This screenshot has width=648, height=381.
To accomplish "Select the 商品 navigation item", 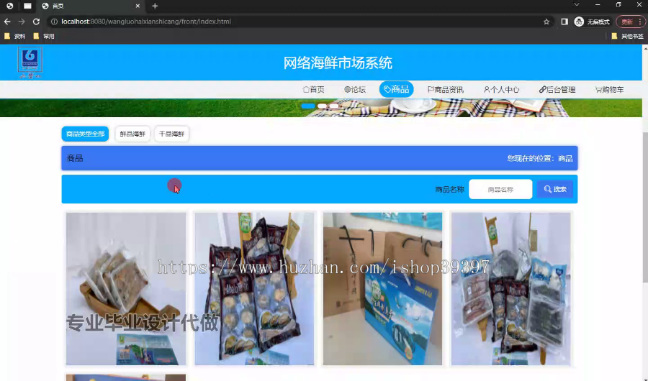I will [x=396, y=89].
